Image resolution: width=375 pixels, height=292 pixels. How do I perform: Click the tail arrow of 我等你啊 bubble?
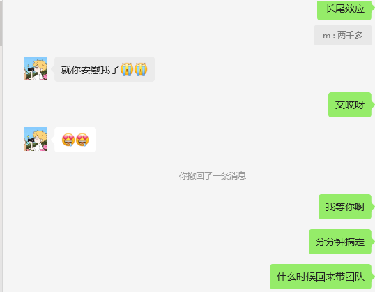373,207
